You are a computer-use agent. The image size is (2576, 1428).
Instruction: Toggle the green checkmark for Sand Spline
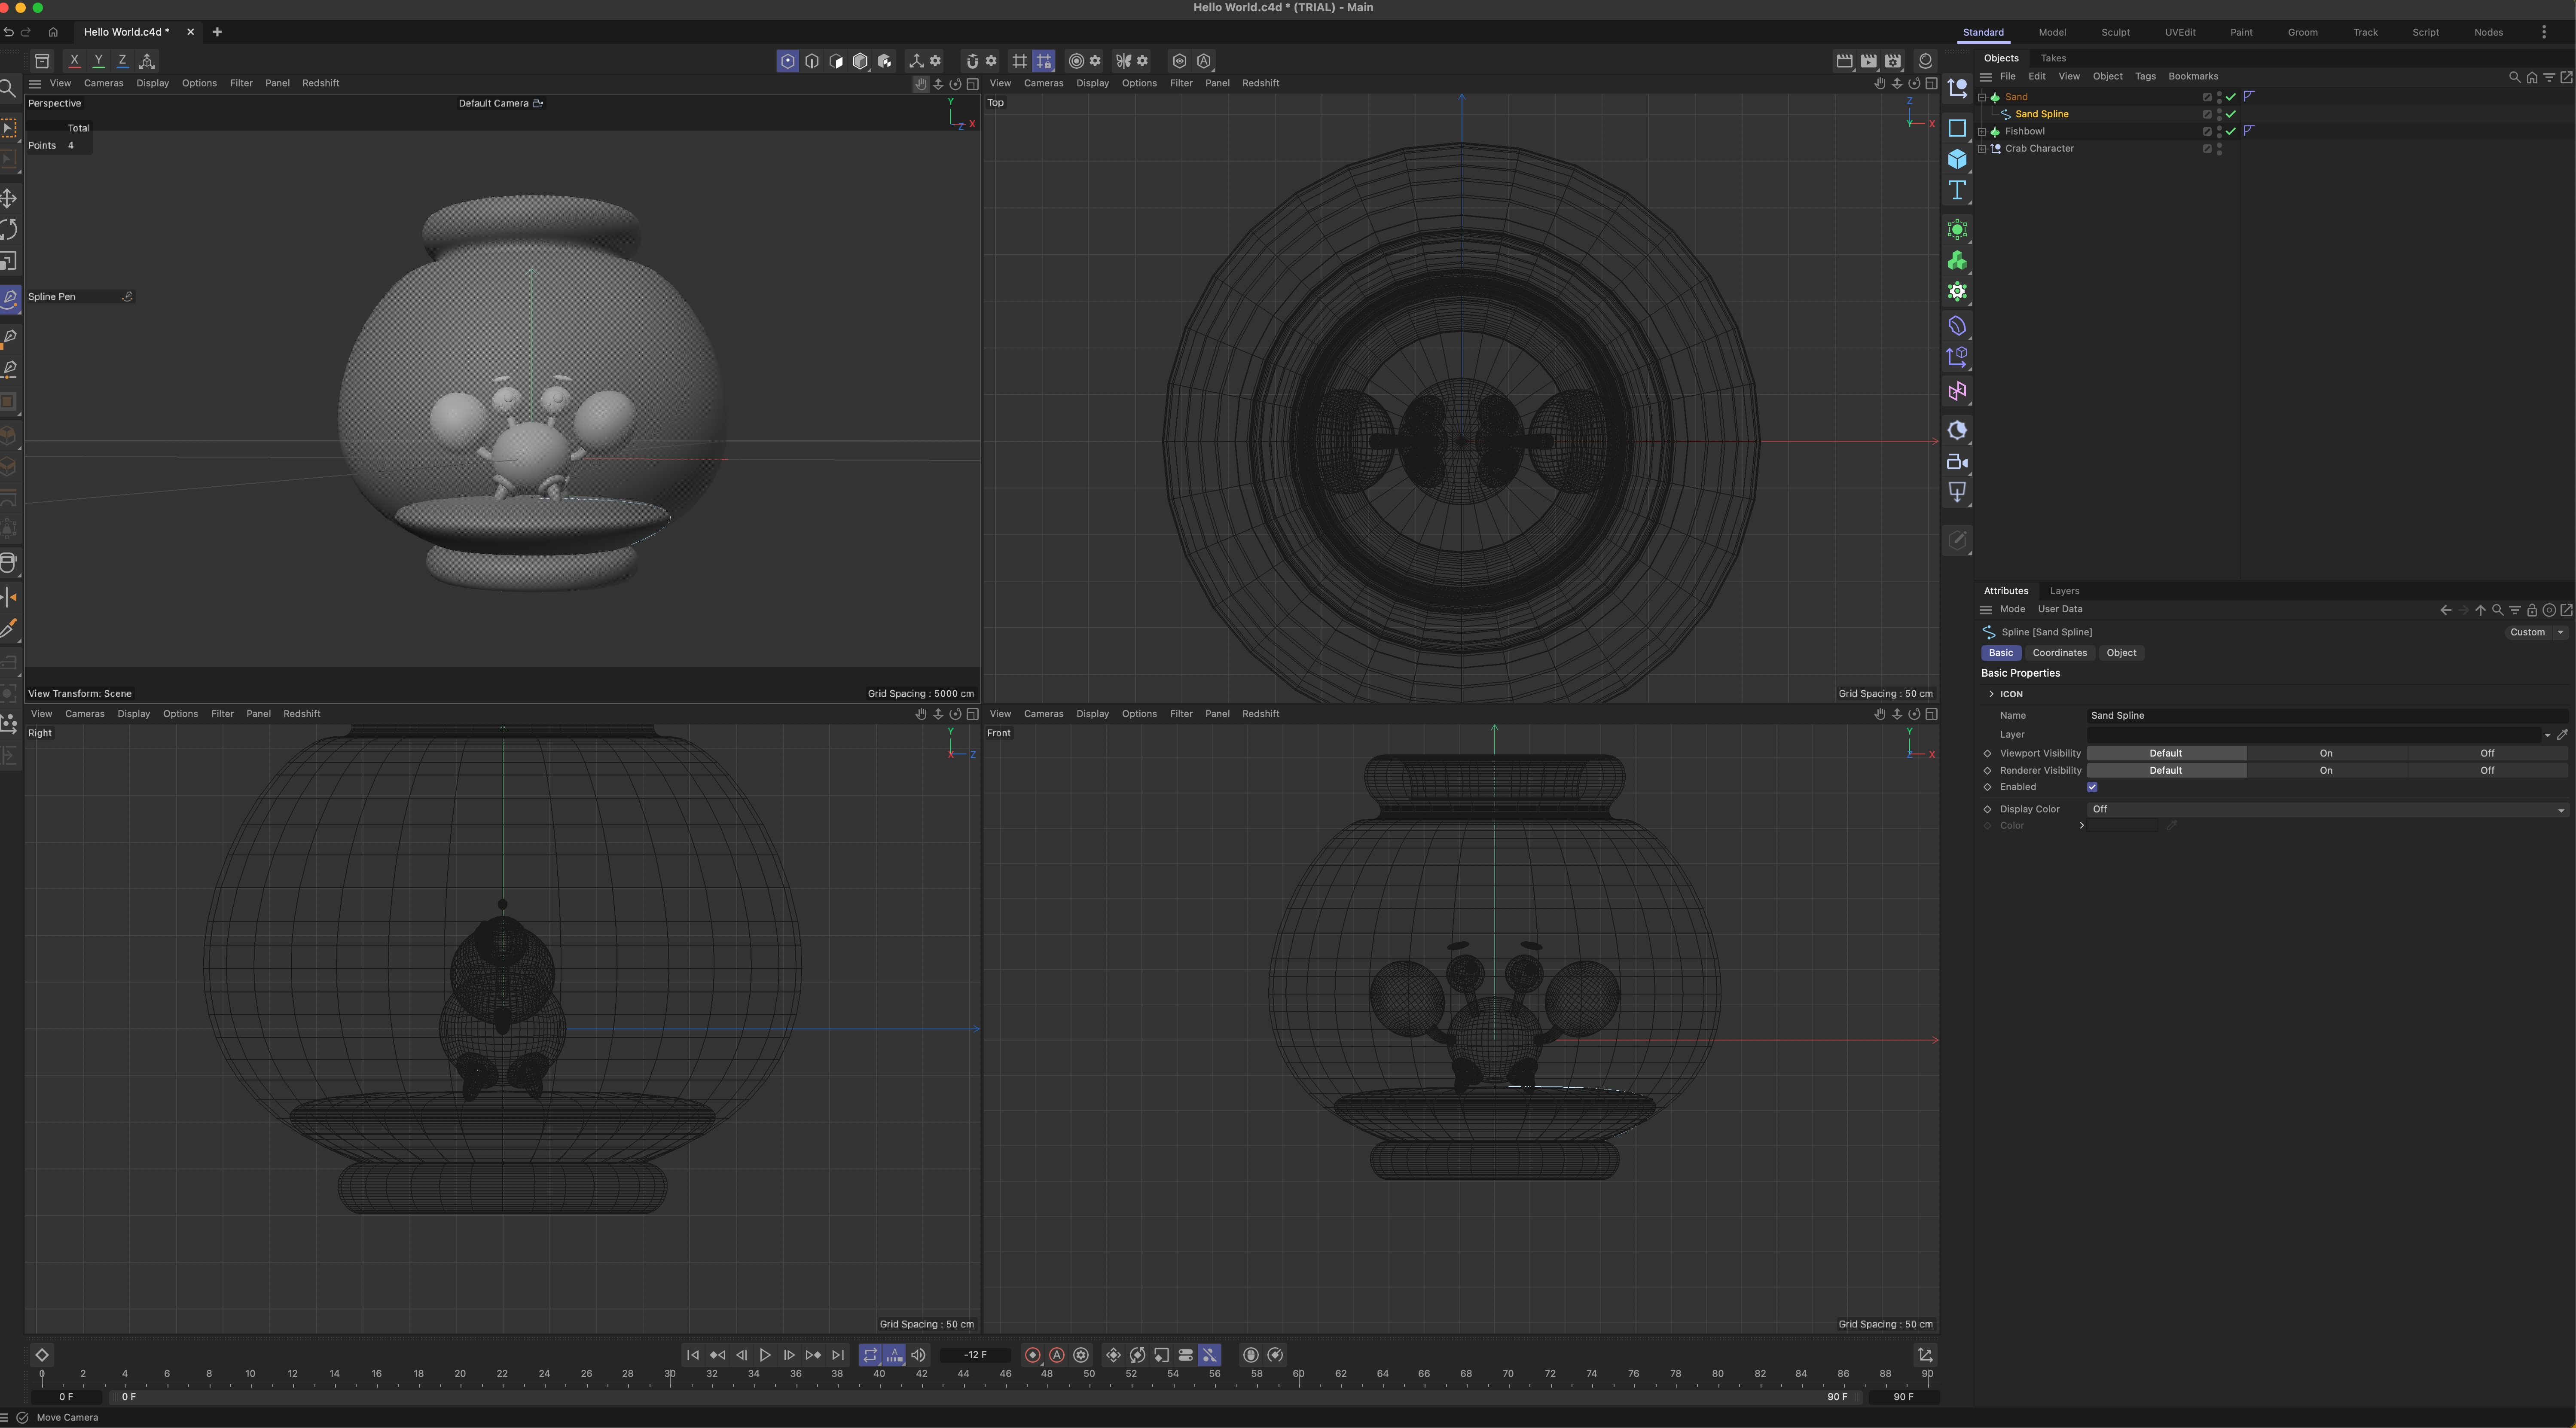[x=2231, y=114]
